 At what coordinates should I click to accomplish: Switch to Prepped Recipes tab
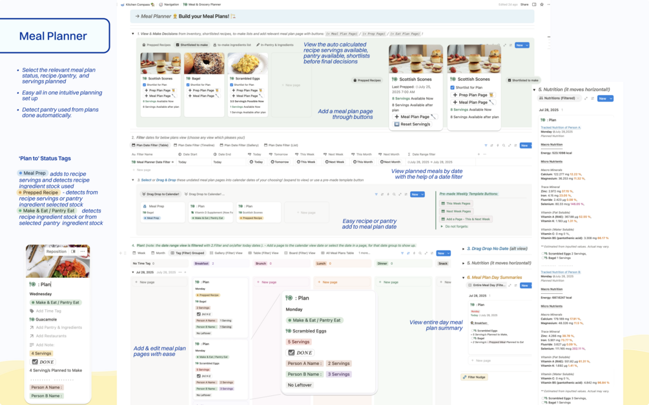tap(156, 45)
